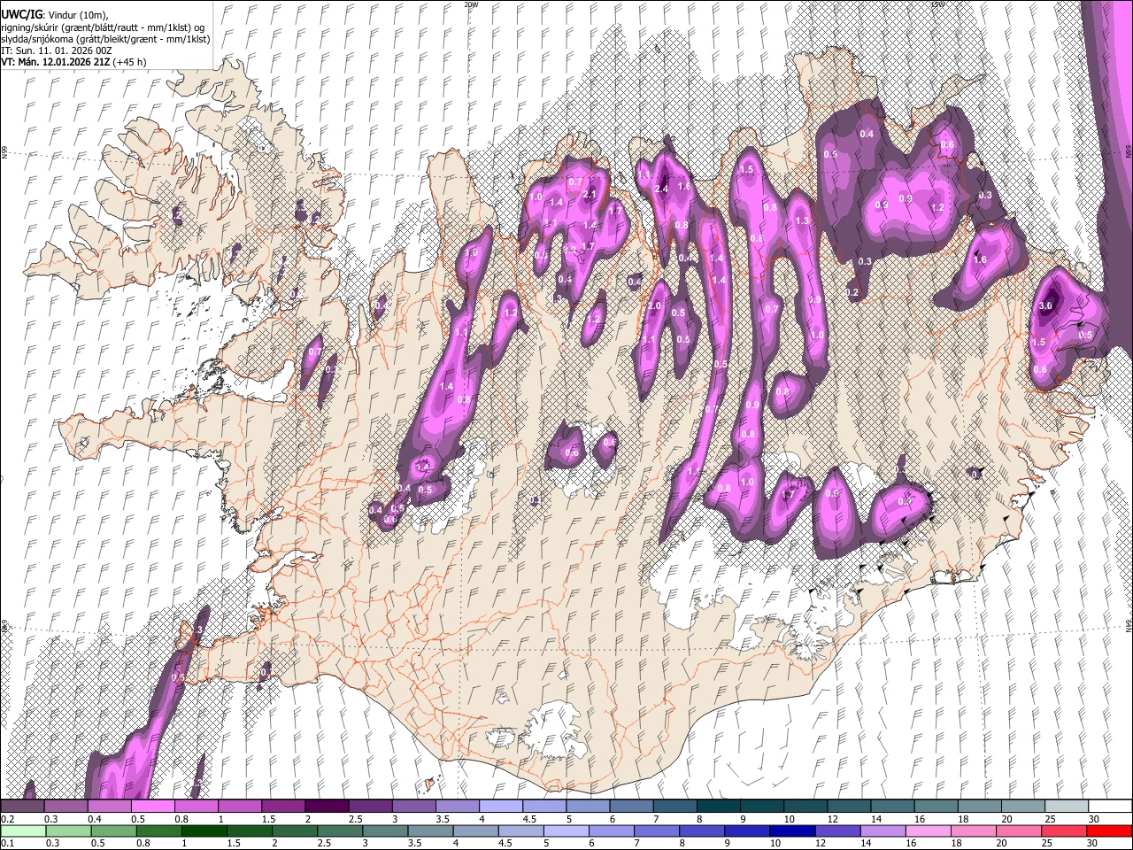
Task: Select the dark teal swatch labeled 8 in the upper legend row
Action: point(718,806)
